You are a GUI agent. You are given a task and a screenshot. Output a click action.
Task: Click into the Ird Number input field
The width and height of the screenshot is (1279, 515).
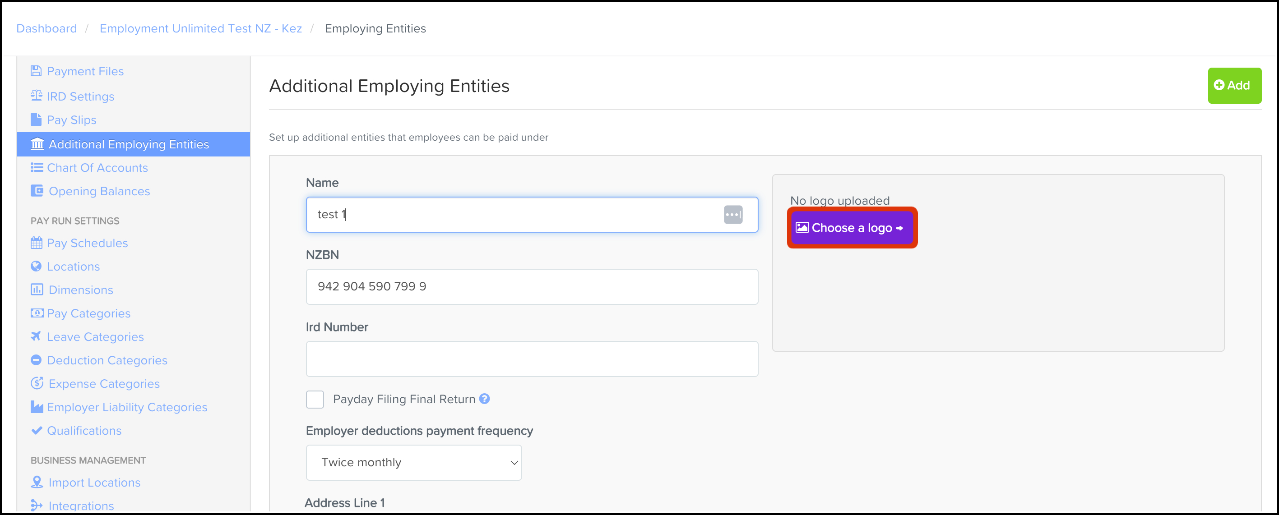click(532, 359)
